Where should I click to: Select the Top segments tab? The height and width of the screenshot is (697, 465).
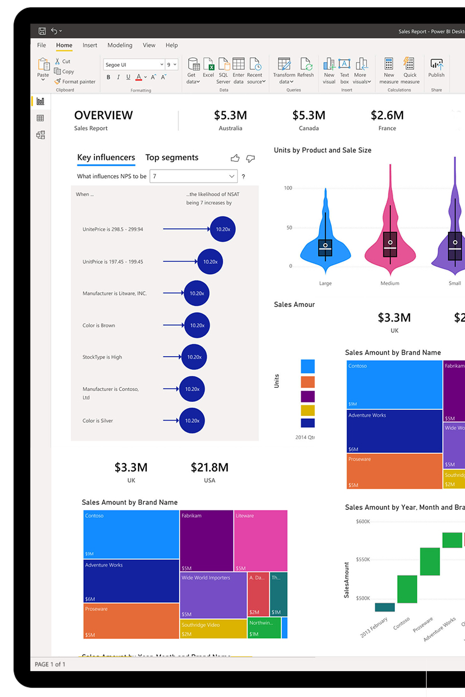[x=172, y=158]
